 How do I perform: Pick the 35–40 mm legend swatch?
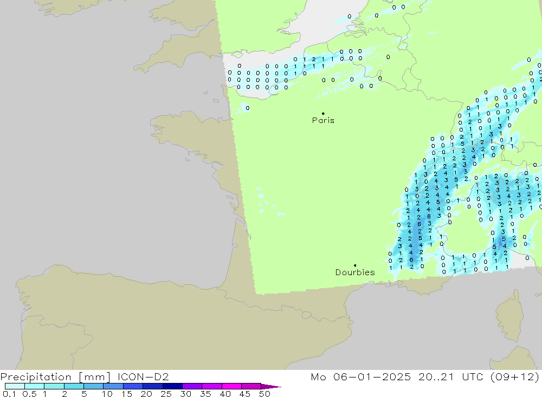(x=212, y=386)
